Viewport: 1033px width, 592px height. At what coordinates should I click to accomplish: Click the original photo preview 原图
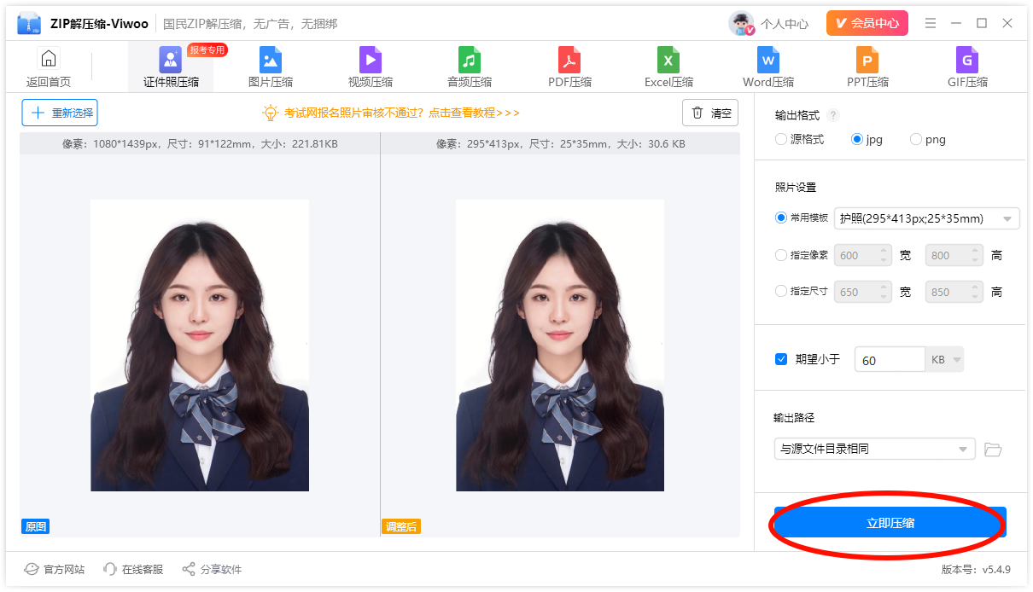[200, 345]
